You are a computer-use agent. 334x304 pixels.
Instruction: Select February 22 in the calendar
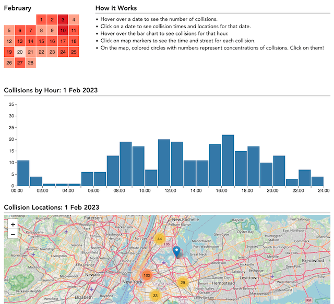tap(41, 52)
